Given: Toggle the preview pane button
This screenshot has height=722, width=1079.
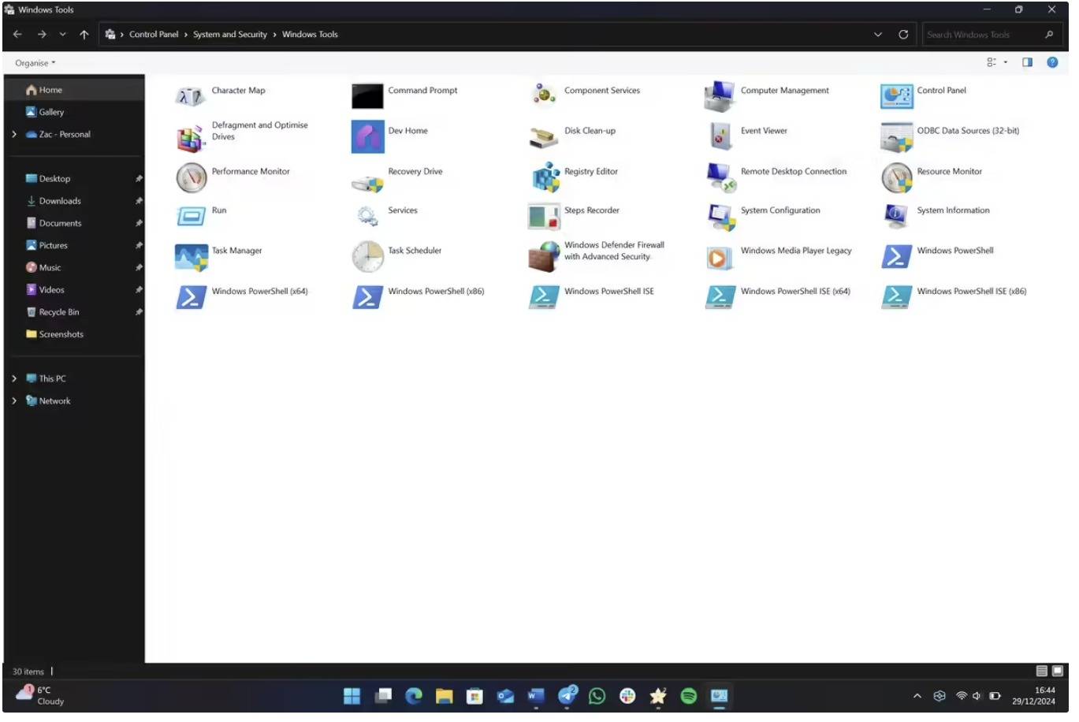Looking at the screenshot, I should (1027, 62).
